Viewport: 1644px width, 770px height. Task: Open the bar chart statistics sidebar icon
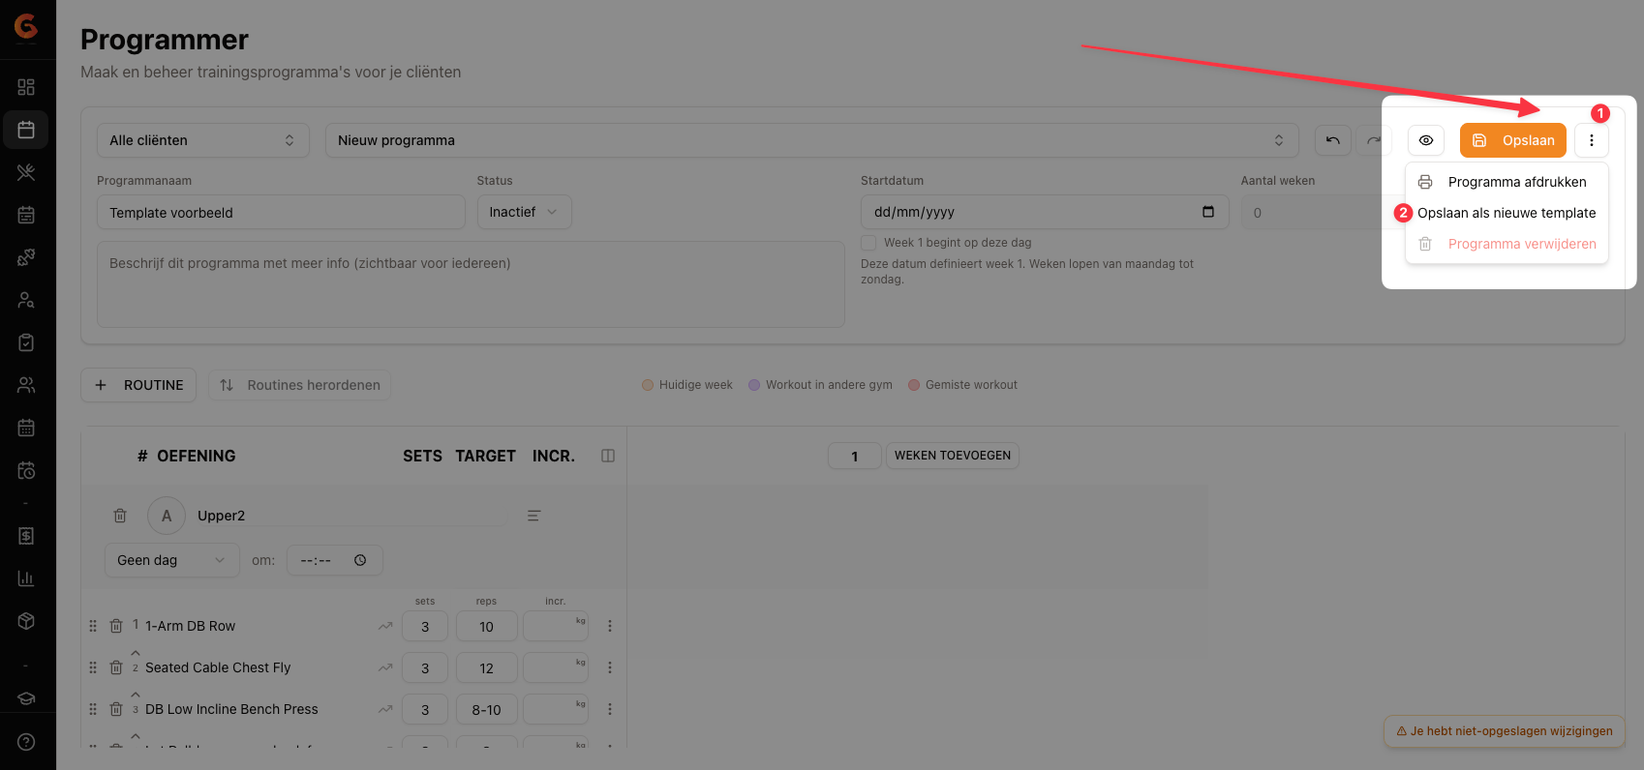pyautogui.click(x=26, y=578)
